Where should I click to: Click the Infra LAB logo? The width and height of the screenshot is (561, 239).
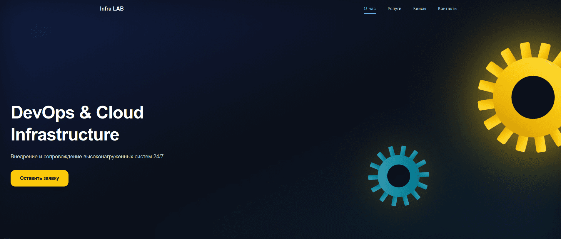112,9
